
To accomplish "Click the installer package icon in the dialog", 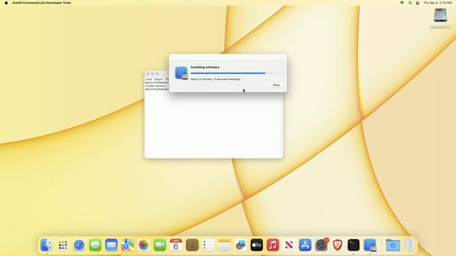I will point(181,73).
